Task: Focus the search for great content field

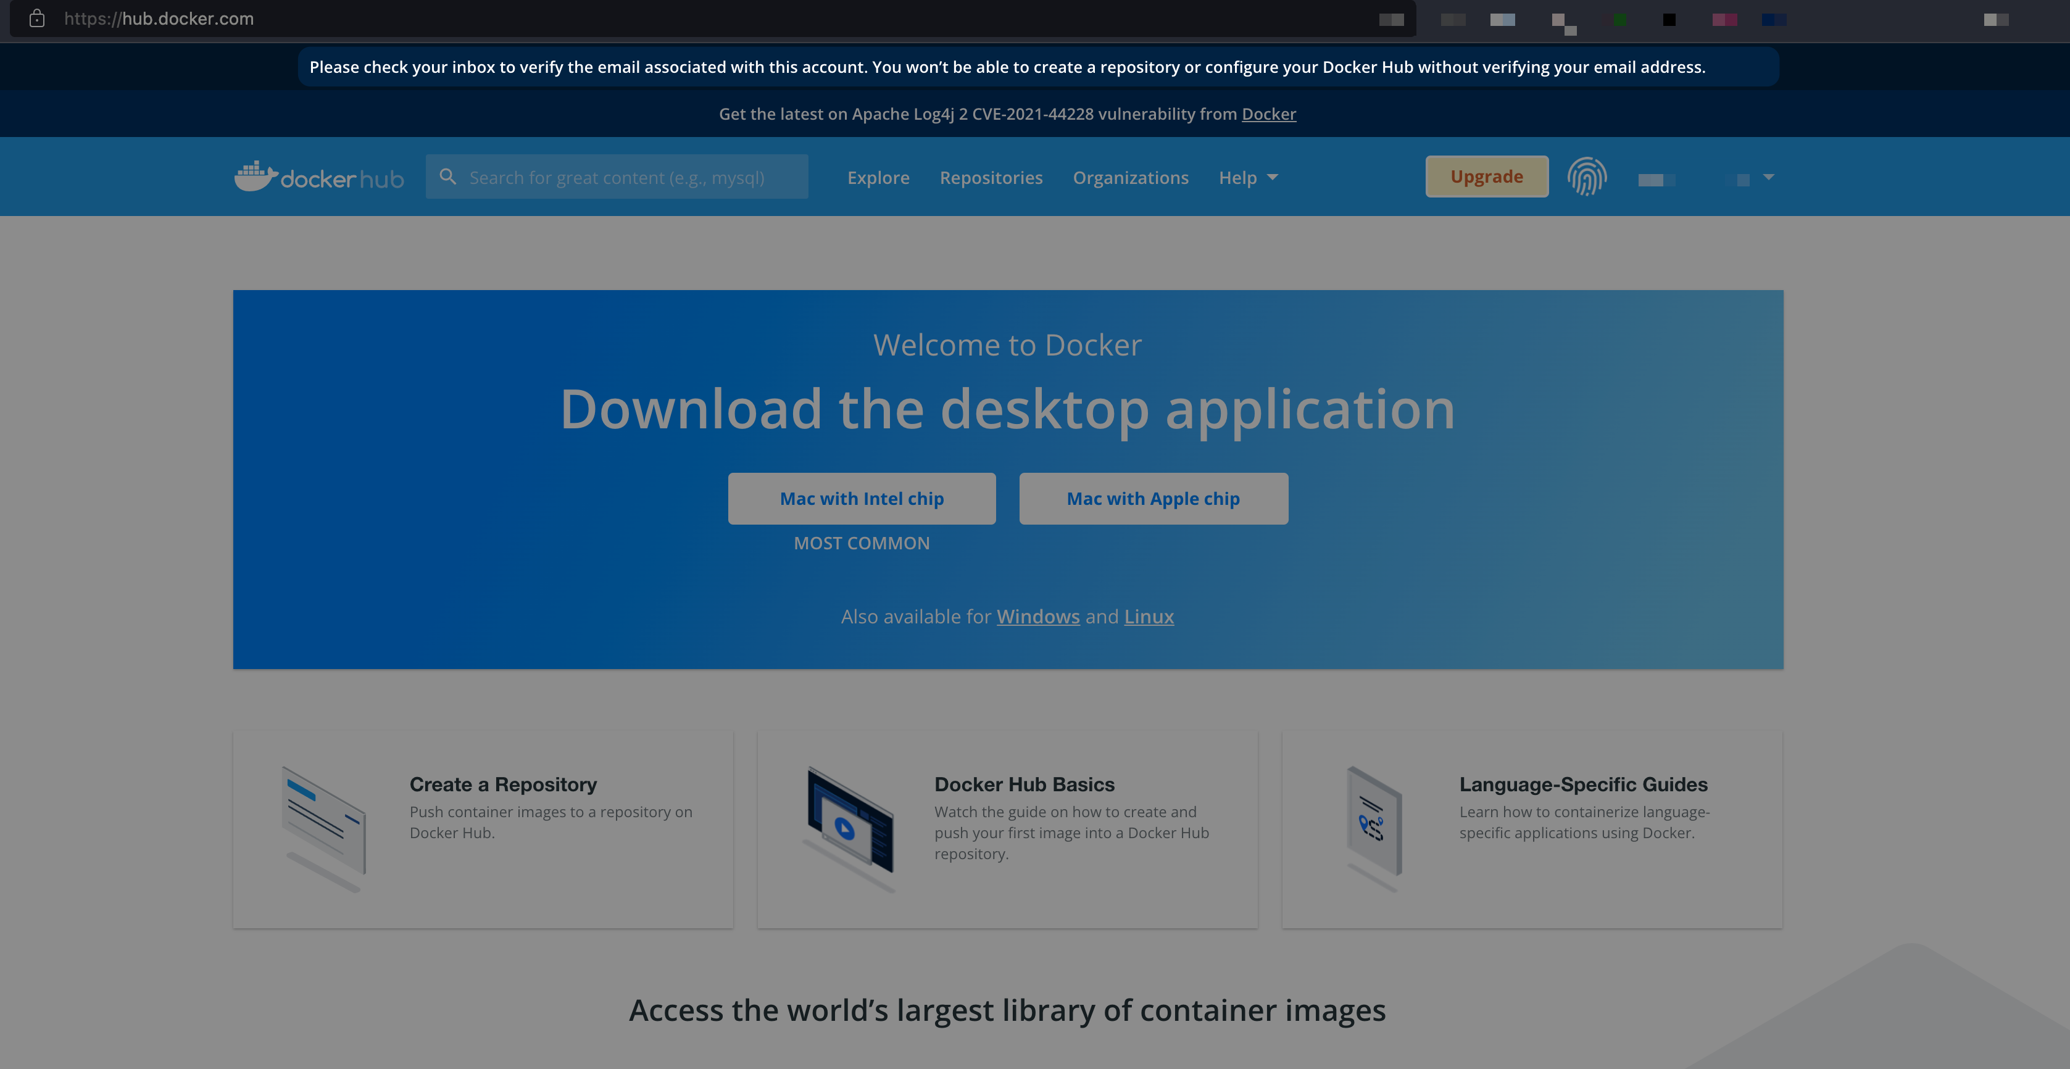Action: pyautogui.click(x=627, y=178)
